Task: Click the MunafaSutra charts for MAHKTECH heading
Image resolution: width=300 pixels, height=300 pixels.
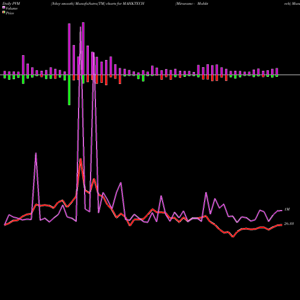Action: click(x=98, y=4)
